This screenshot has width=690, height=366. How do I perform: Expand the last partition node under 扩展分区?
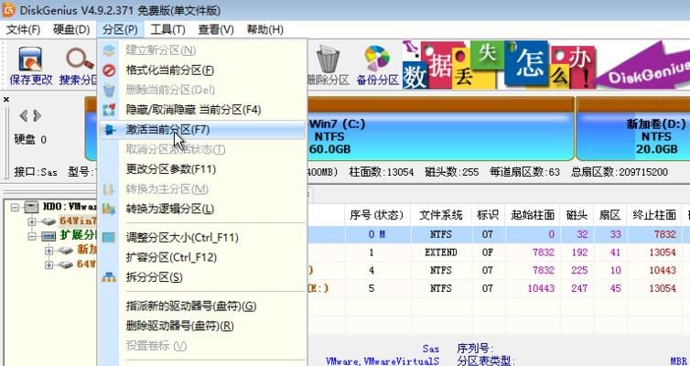pos(49,264)
